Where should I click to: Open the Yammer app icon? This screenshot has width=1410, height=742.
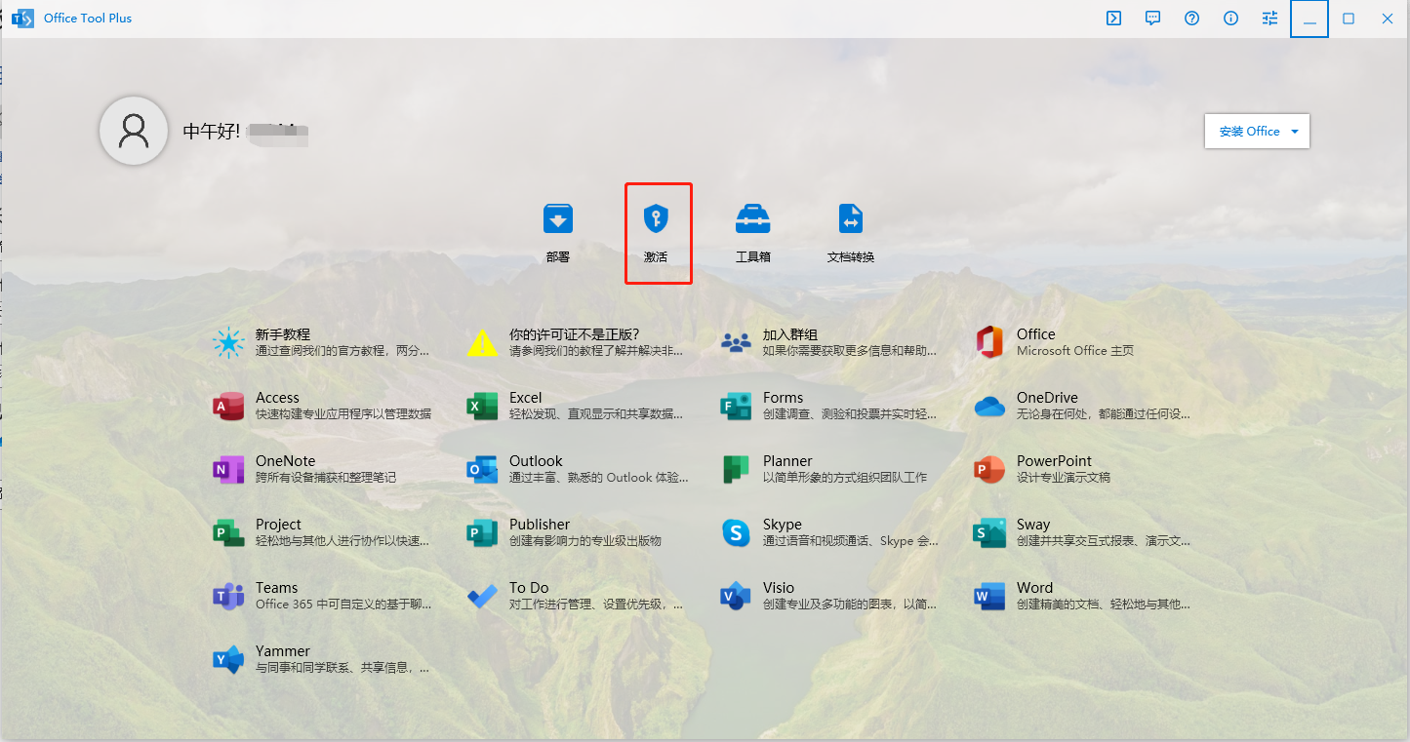(228, 659)
